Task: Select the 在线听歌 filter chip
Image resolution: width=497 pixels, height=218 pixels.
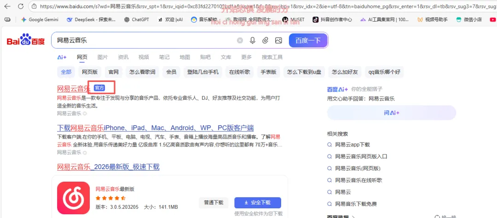Action: point(240,72)
